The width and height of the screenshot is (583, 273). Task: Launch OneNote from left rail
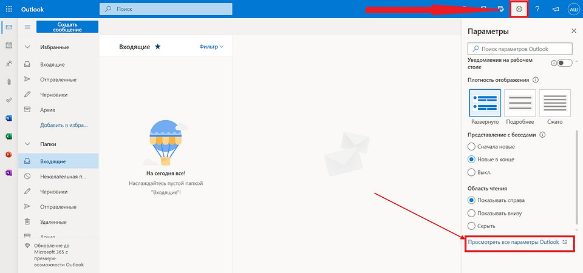tap(9, 173)
